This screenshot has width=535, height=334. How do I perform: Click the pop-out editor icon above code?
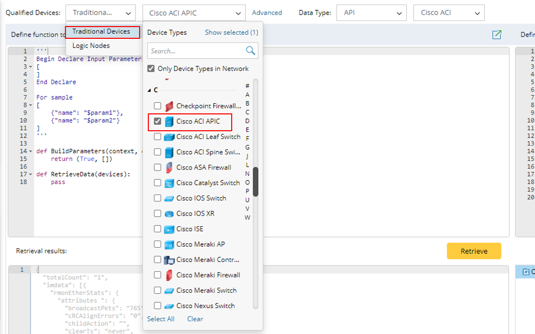pos(496,35)
